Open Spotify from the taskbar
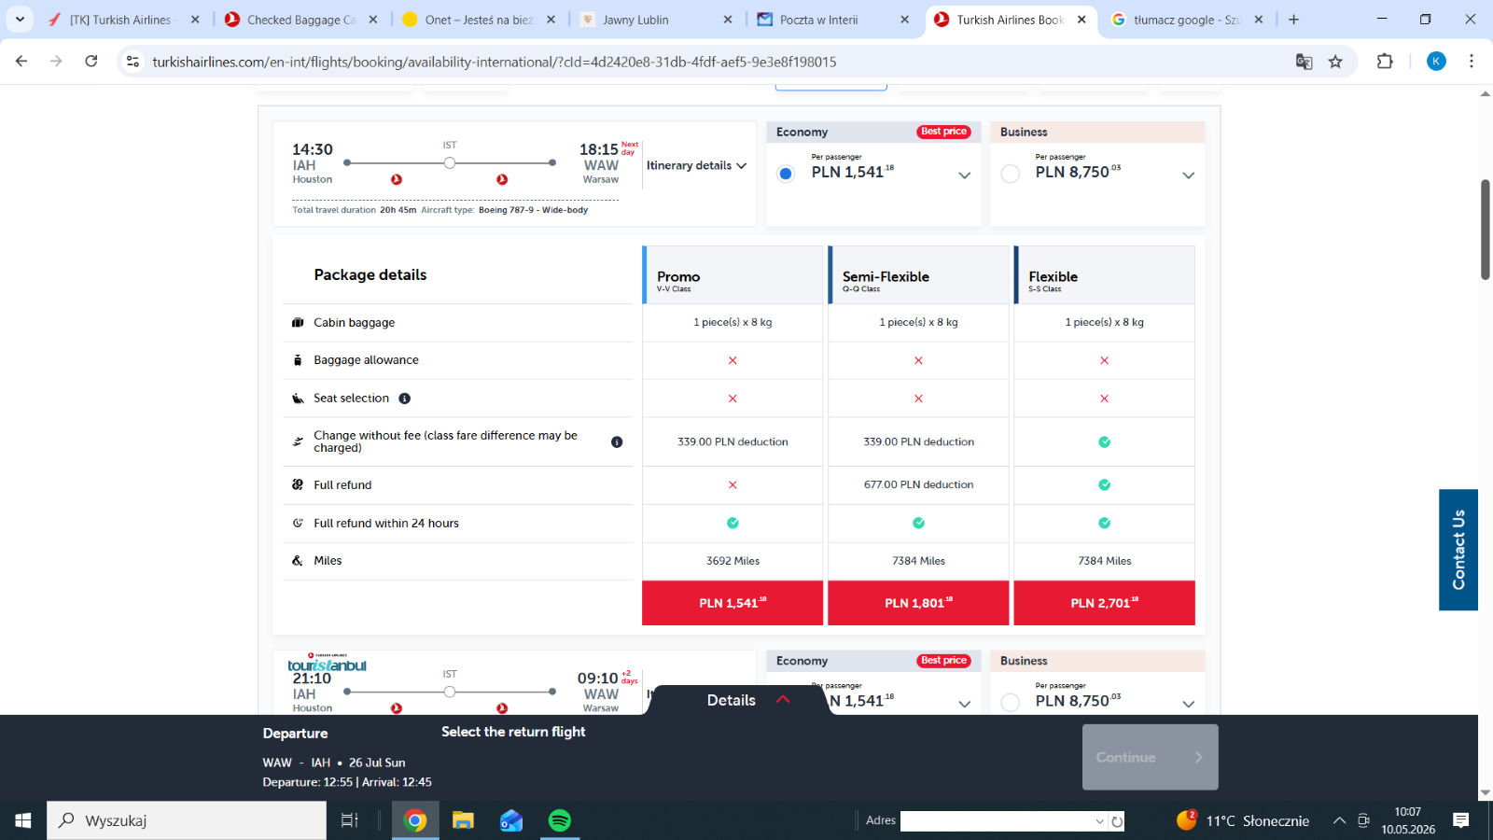The image size is (1493, 840). tap(559, 820)
